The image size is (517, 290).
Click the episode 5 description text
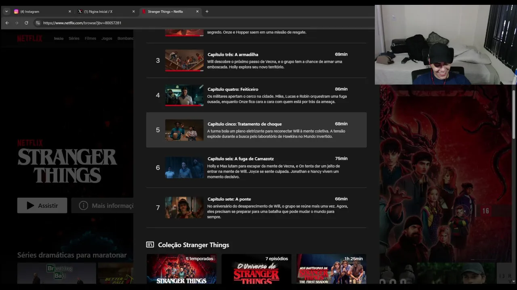coord(276,134)
